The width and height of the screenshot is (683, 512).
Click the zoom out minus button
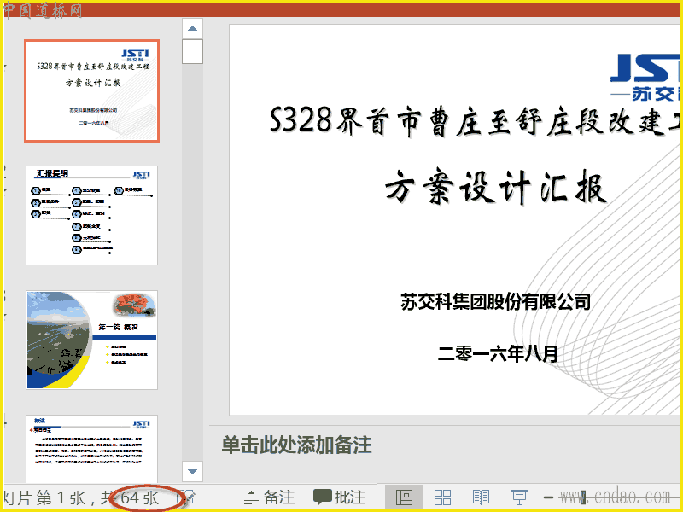549,497
